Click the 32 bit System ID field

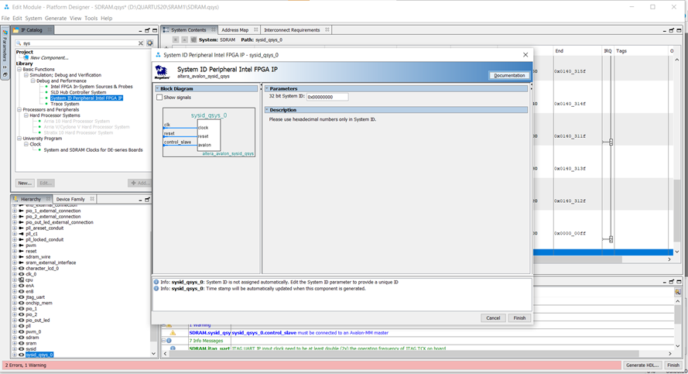tap(327, 98)
